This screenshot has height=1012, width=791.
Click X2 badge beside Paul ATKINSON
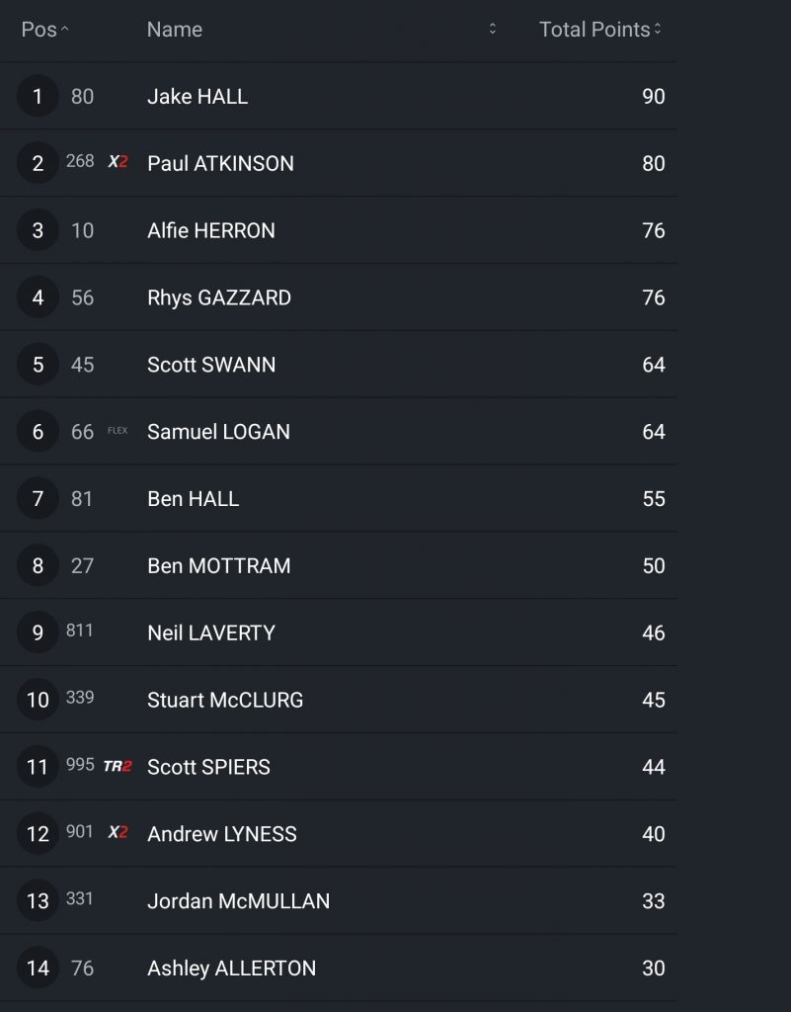pyautogui.click(x=118, y=162)
